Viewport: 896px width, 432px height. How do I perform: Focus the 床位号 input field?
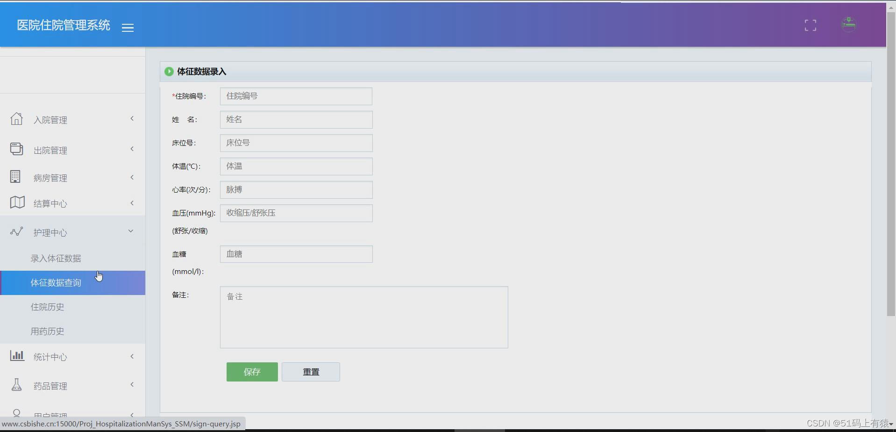pos(296,143)
